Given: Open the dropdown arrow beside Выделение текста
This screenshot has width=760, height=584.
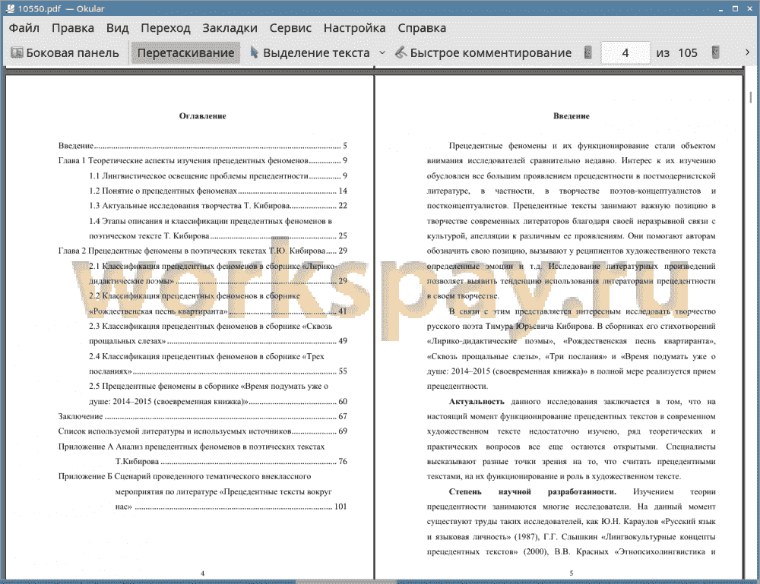Looking at the screenshot, I should [382, 53].
